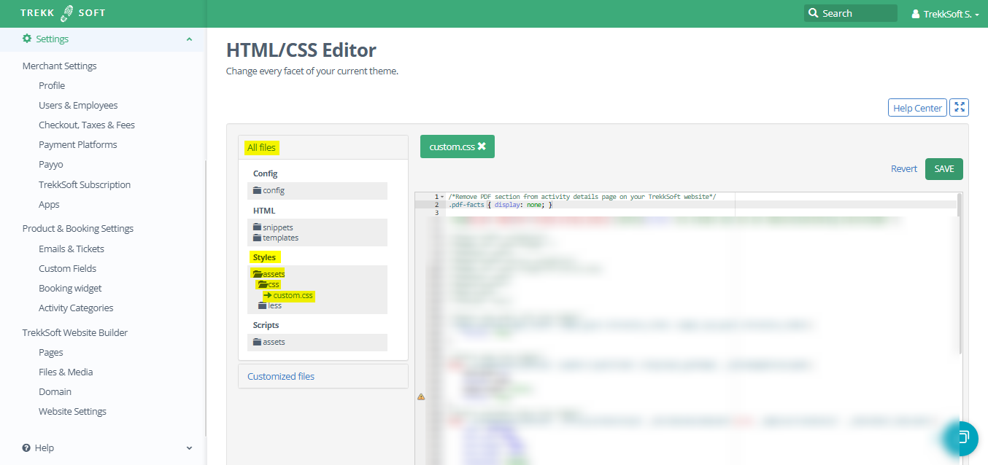Select the All files panel header
The height and width of the screenshot is (465, 988).
[x=261, y=147]
